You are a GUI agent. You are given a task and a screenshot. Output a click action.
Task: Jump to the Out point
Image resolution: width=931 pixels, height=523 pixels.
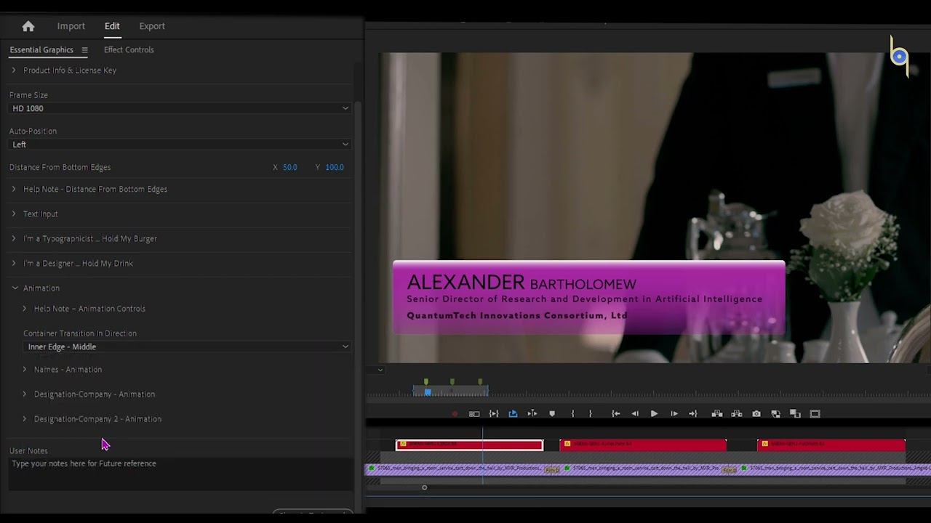(693, 414)
